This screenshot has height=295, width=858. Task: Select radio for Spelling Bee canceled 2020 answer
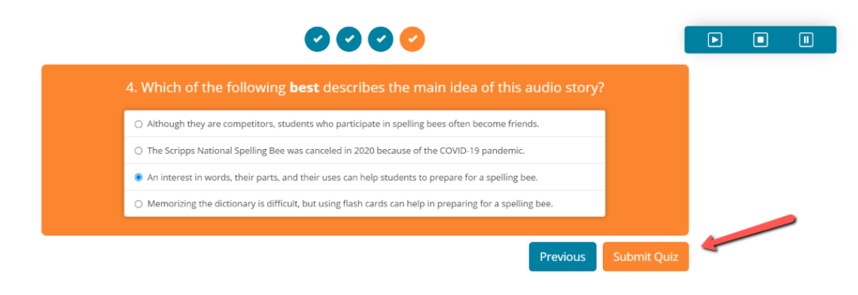138,151
